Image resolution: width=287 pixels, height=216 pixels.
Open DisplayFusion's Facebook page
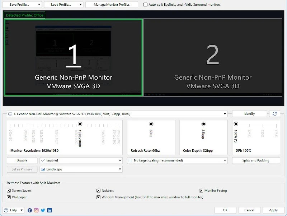coord(29,211)
